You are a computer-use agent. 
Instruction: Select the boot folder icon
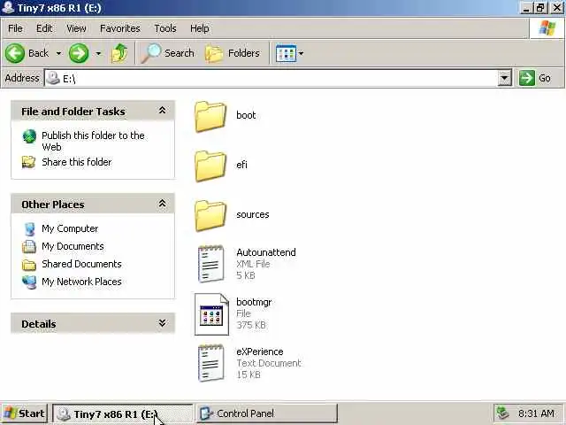[x=210, y=116]
